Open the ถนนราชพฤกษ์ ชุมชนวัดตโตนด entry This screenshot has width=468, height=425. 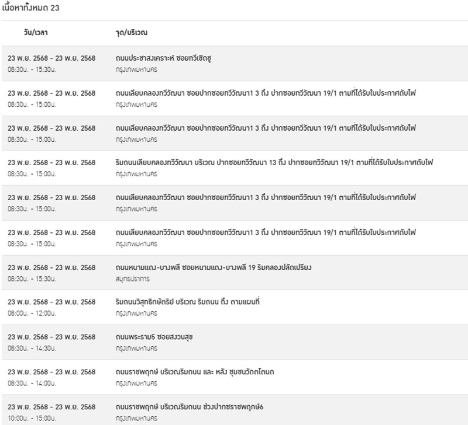point(203,372)
